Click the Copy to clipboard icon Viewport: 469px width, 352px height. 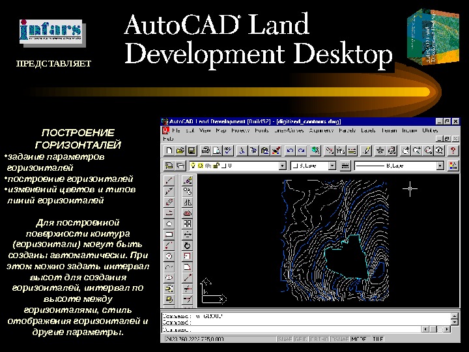click(253, 151)
